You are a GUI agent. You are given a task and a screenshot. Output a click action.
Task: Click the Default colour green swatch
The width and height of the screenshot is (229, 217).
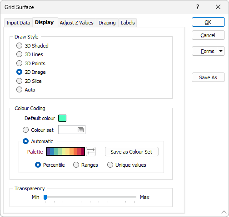tap(62, 118)
